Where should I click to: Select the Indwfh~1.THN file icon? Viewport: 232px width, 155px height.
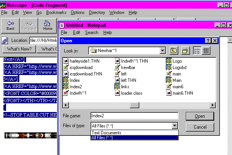(117, 61)
